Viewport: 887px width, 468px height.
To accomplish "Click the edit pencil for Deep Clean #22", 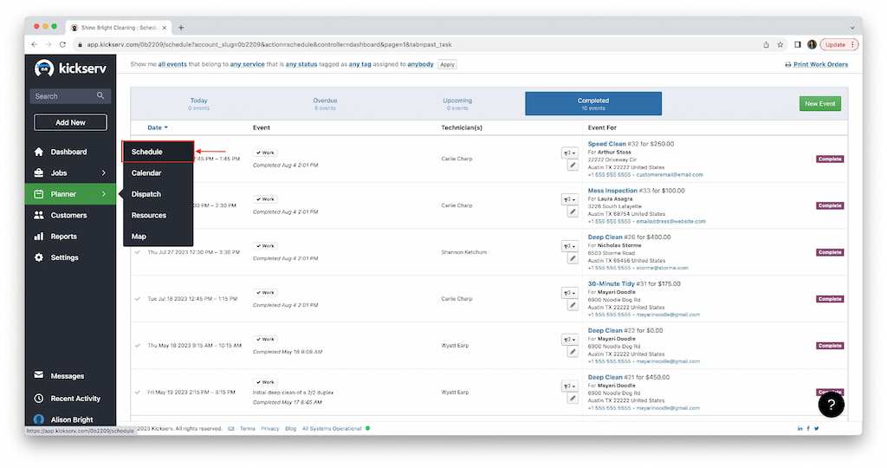I will 573,352.
